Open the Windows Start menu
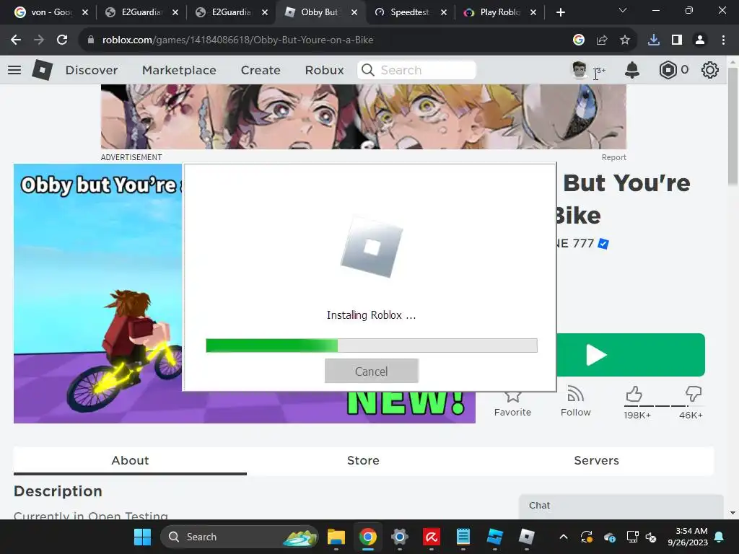739x554 pixels. (x=142, y=537)
